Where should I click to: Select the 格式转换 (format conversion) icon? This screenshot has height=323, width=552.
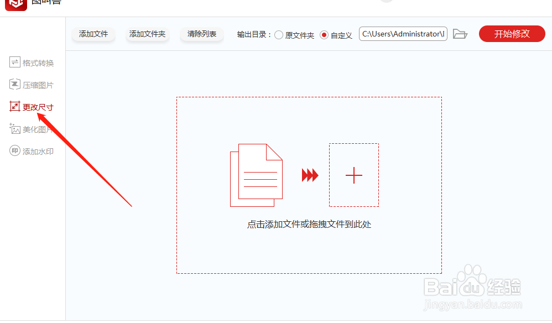point(15,62)
